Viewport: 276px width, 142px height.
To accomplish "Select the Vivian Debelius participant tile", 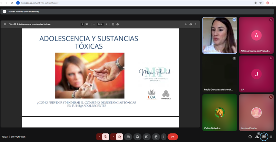I will [x=220, y=112].
